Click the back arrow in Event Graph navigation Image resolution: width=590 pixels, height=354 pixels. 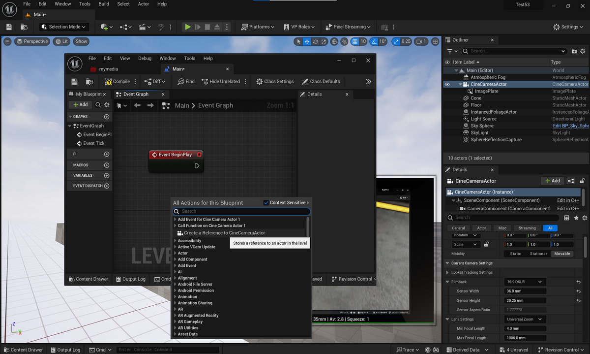point(137,105)
